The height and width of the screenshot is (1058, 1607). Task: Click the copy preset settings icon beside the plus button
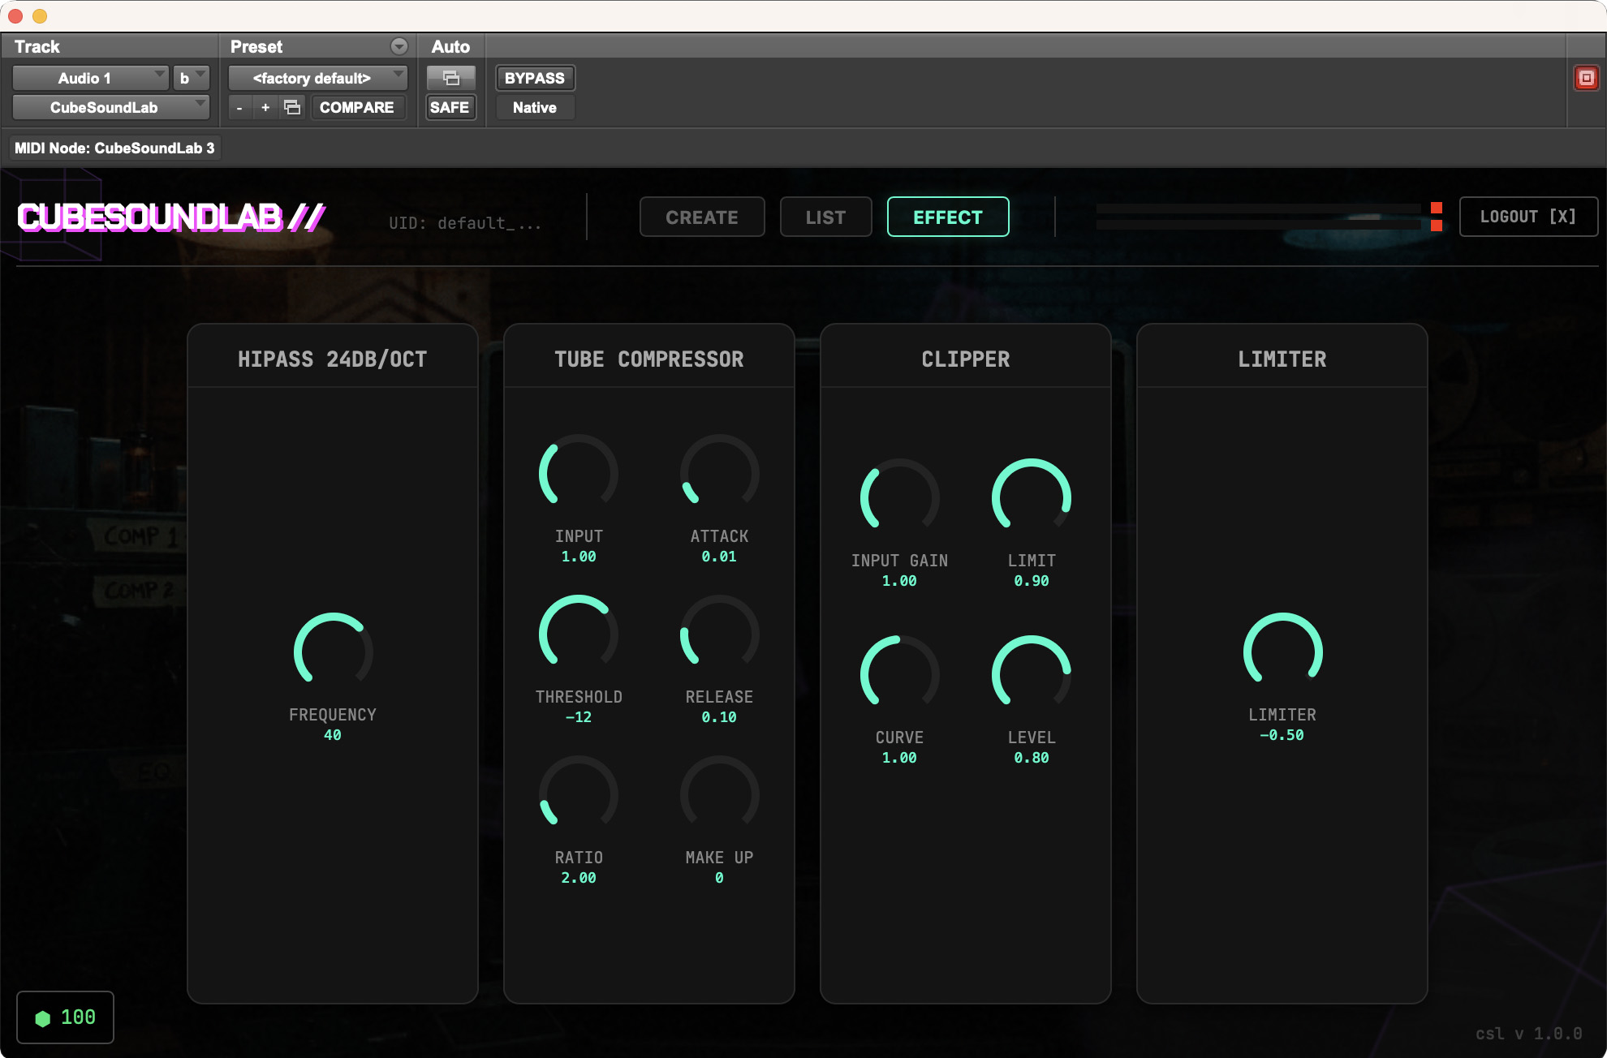tap(292, 106)
